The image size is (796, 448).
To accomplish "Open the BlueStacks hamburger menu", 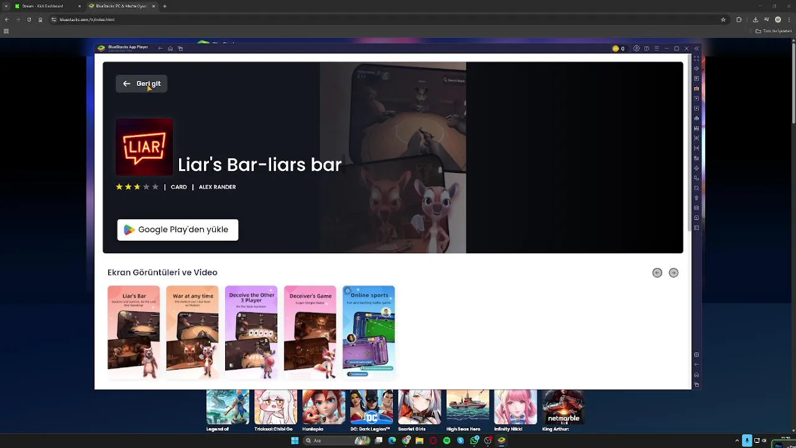I will (x=657, y=49).
